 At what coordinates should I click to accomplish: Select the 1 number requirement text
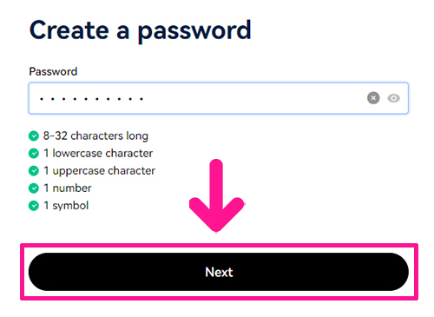(68, 188)
